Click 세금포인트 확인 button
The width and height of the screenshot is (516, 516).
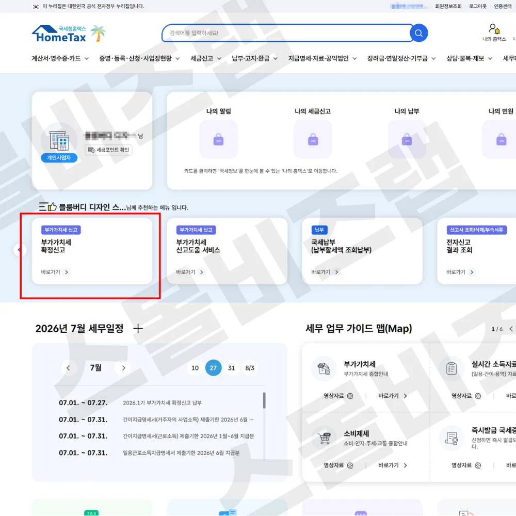108,150
